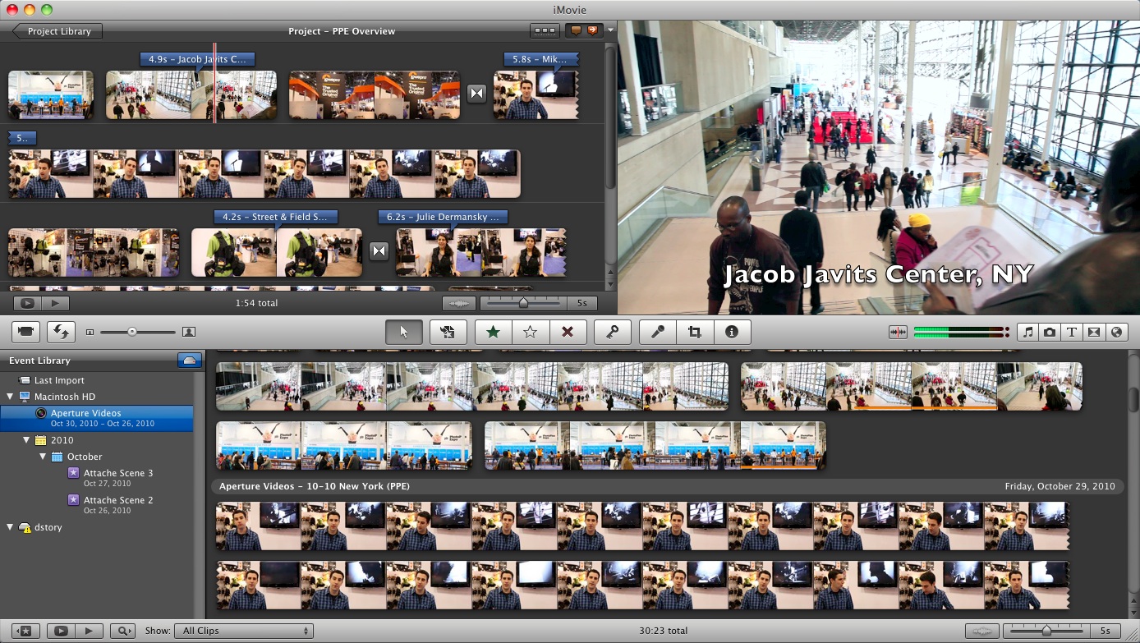Select the Arrow editing tool
This screenshot has width=1140, height=643.
tap(403, 332)
